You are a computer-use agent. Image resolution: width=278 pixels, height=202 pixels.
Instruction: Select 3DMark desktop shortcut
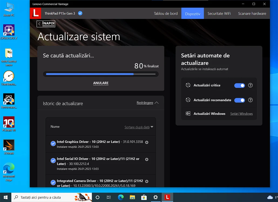coord(9,147)
